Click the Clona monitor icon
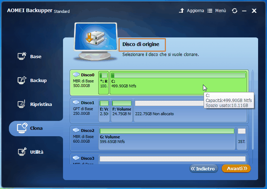Viewport: 267px width, 189px height. (22, 128)
